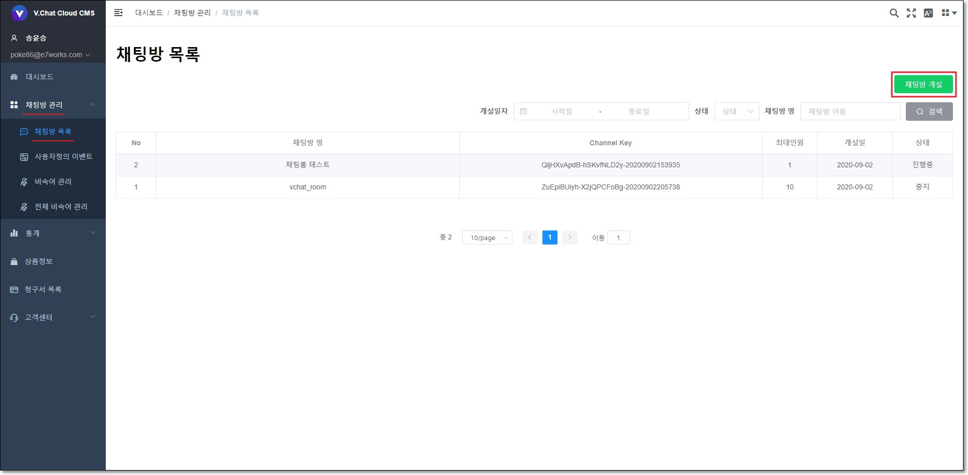
Task: Go to next page arrow
Action: pyautogui.click(x=569, y=238)
